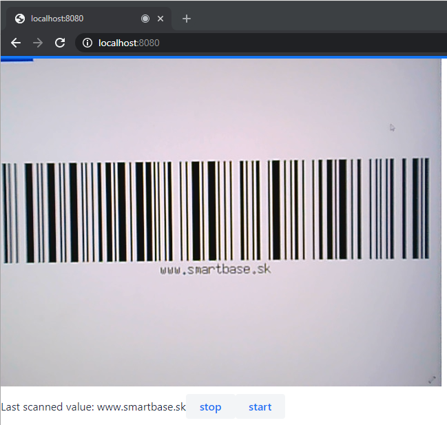Focus the address bar showing localhost:8080
This screenshot has width=447, height=425.
[x=261, y=43]
